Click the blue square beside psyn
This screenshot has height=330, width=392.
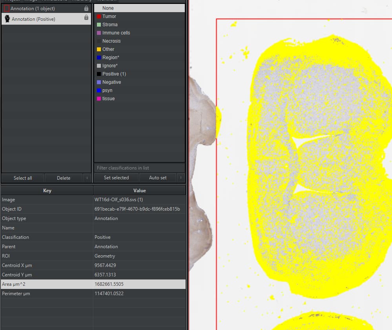99,90
